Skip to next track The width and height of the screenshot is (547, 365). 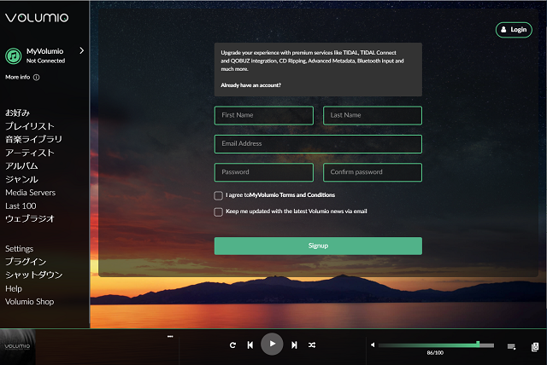pyautogui.click(x=294, y=345)
